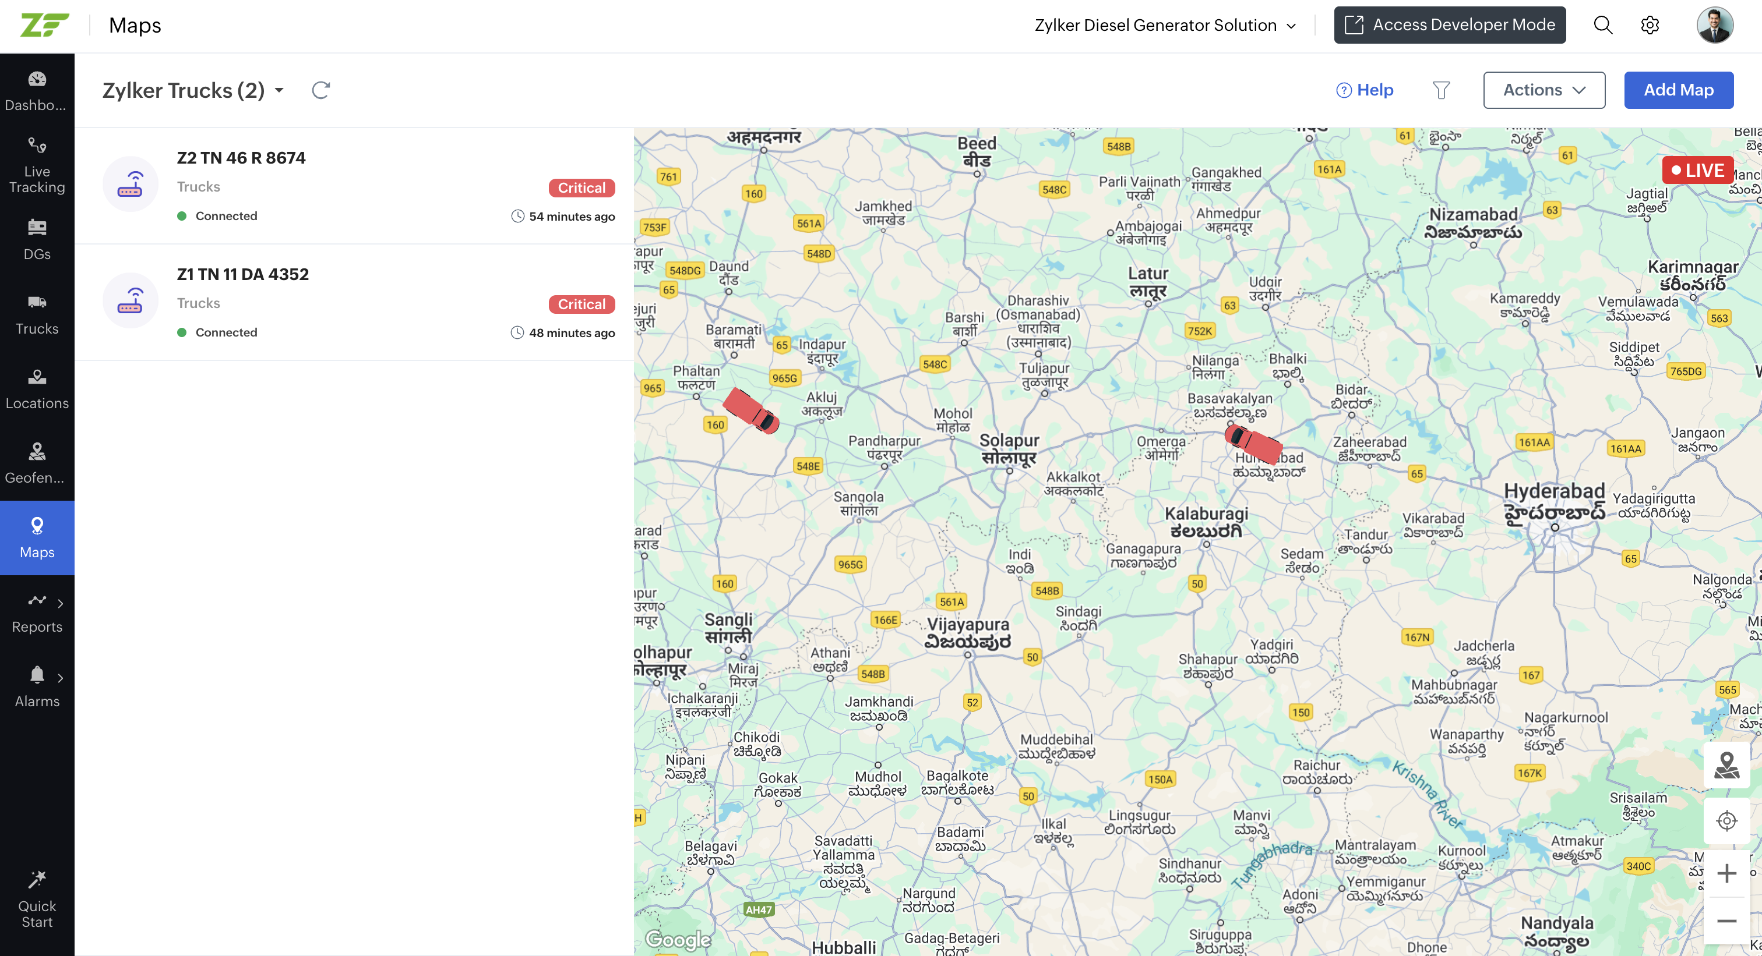Refresh the Zylker Trucks list

[321, 90]
